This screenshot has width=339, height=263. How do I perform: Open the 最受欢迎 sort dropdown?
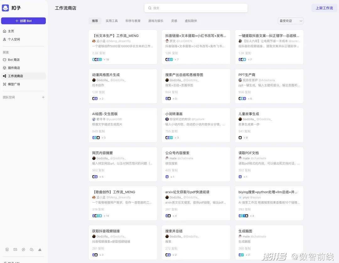click(x=290, y=21)
